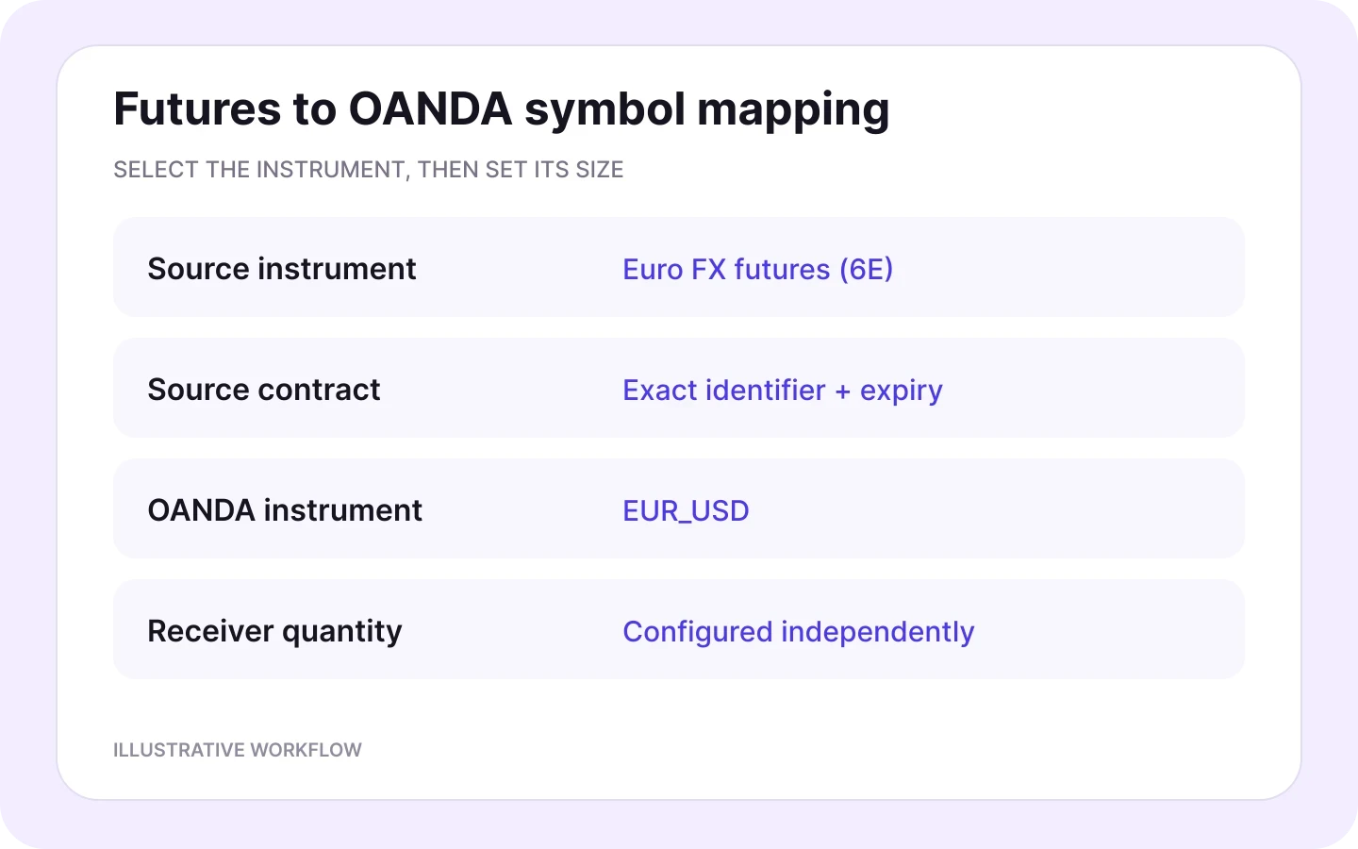Click the word Futures in the heading
The height and width of the screenshot is (849, 1358).
198,108
